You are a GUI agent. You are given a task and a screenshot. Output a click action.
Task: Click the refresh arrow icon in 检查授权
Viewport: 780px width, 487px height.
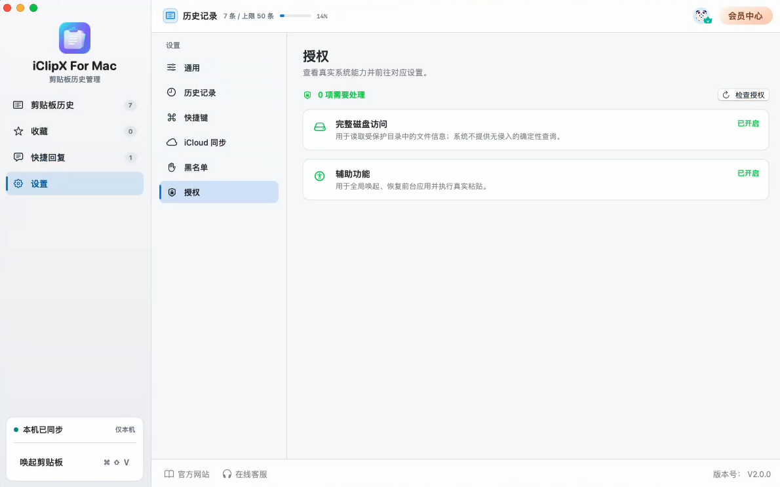pyautogui.click(x=726, y=95)
